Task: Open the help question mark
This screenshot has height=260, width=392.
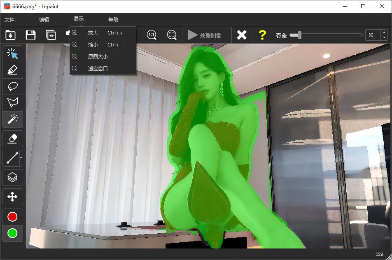Action: point(262,35)
